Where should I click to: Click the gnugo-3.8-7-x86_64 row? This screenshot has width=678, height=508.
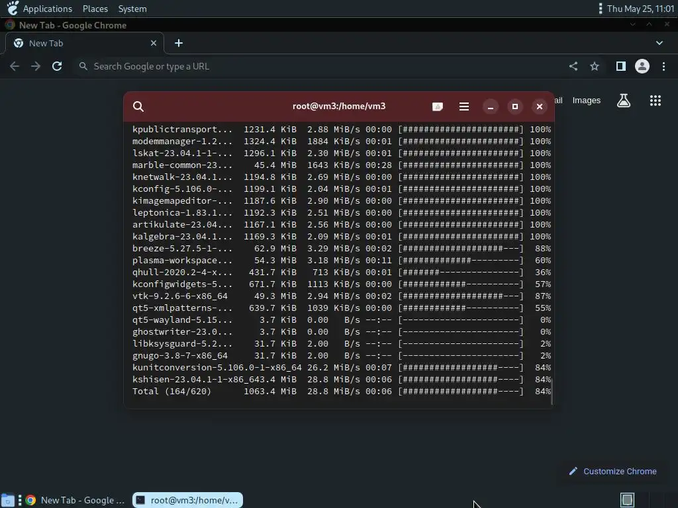click(342, 355)
